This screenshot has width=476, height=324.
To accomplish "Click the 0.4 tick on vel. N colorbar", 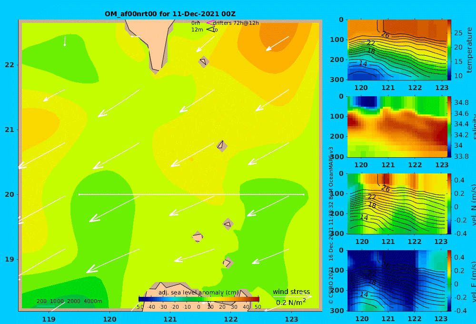I will [459, 180].
